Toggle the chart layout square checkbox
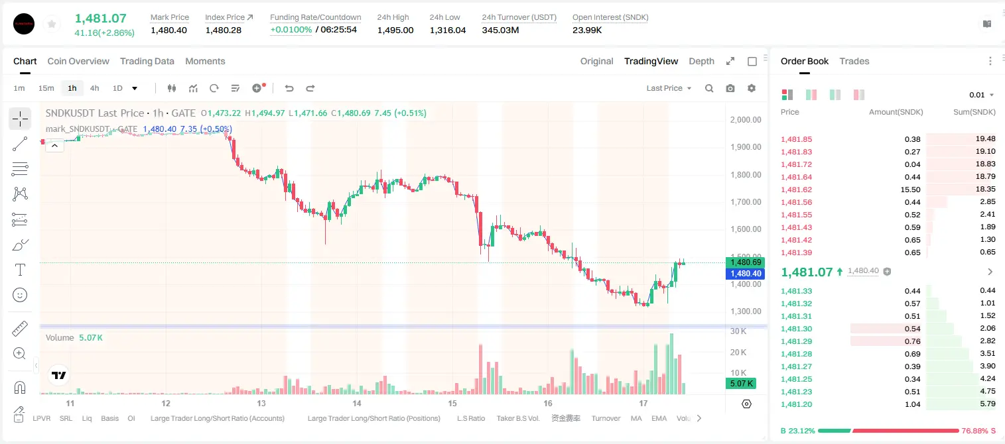Image resolution: width=1005 pixels, height=444 pixels. tap(752, 61)
